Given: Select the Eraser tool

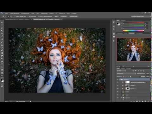Looking at the screenshot, I should tap(2, 50).
